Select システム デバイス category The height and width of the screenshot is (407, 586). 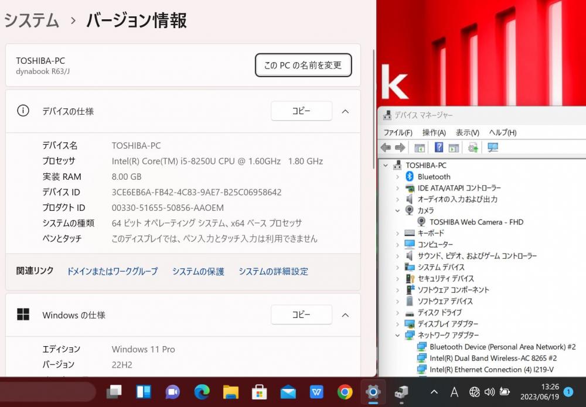pos(441,268)
